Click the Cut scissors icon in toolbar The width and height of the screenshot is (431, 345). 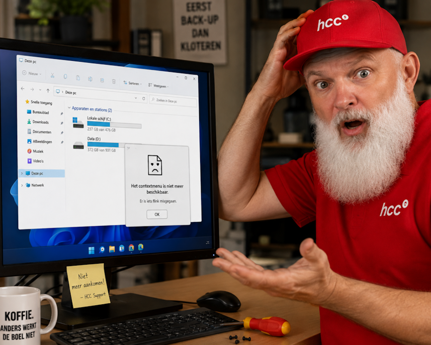coord(52,75)
